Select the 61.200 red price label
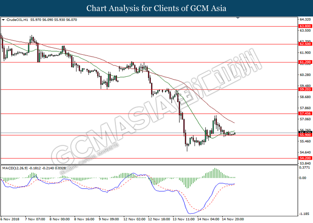Viewport: 313px width, 223px height. coord(305,62)
